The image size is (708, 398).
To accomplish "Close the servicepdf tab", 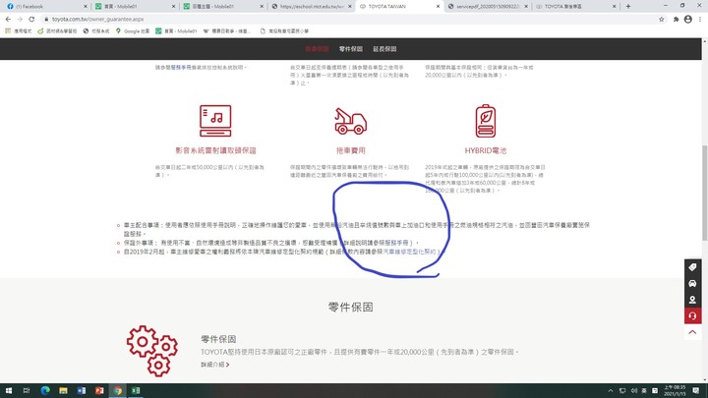I will tap(526, 6).
